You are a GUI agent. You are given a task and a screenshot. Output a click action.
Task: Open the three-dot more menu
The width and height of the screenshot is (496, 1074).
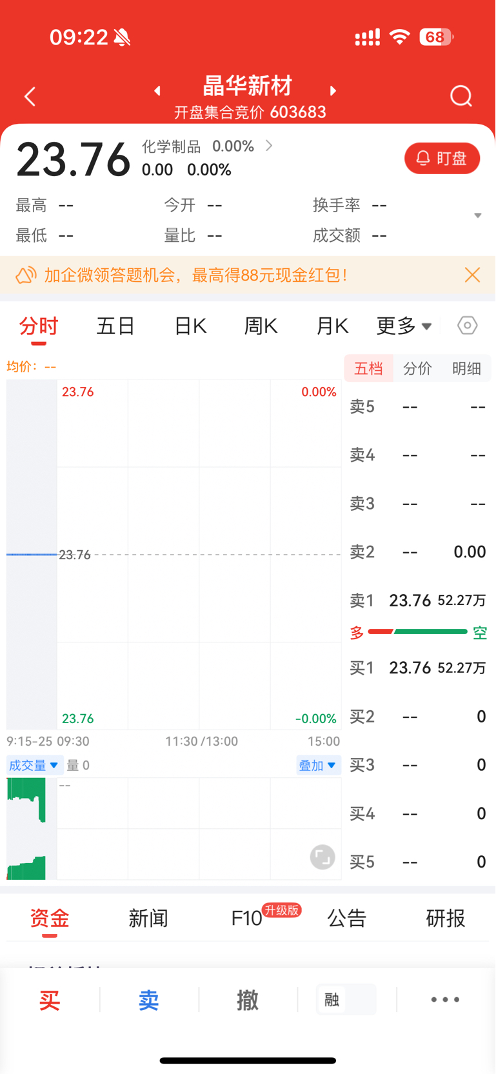[446, 1000]
